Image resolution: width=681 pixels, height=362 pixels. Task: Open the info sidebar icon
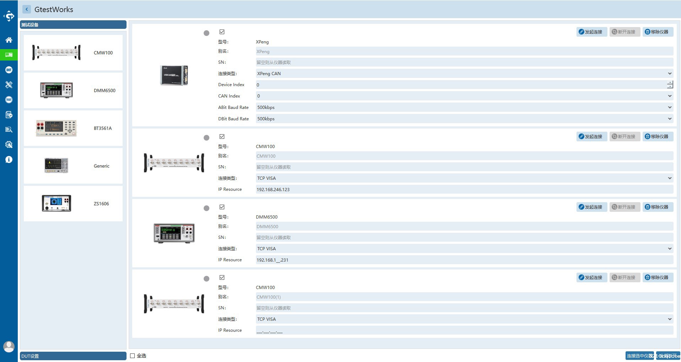(x=9, y=159)
